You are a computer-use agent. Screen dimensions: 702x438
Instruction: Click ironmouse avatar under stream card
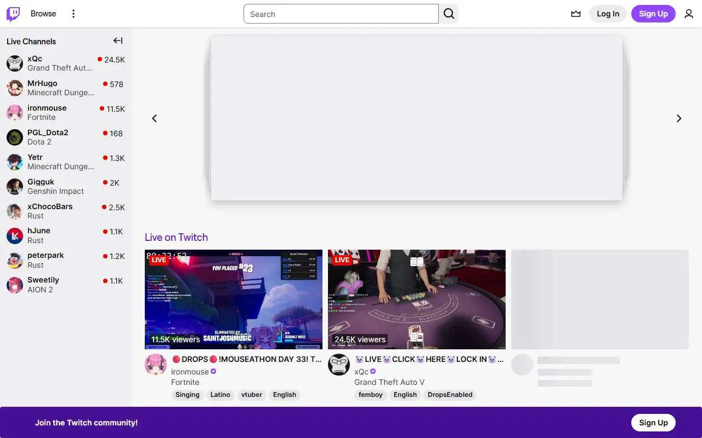tap(156, 365)
